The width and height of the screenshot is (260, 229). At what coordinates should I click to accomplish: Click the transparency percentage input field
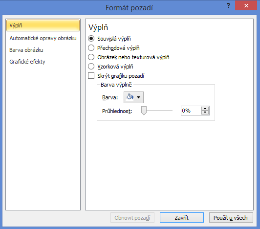tap(191, 111)
